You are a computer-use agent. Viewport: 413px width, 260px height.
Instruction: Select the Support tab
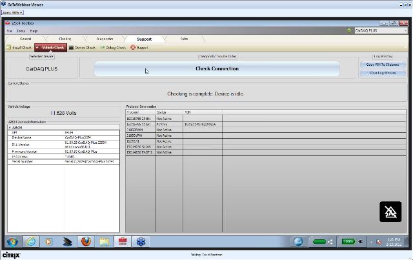pyautogui.click(x=144, y=39)
